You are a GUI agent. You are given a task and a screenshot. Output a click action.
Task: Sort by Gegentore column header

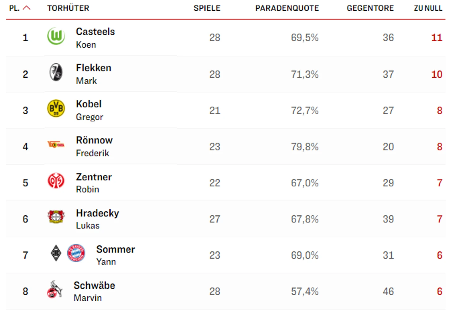point(370,8)
